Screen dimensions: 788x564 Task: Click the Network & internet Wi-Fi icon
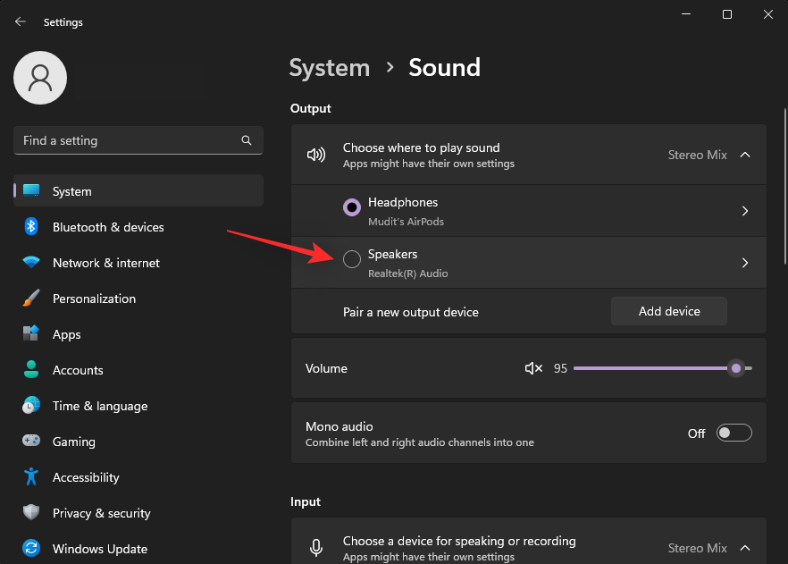(31, 263)
